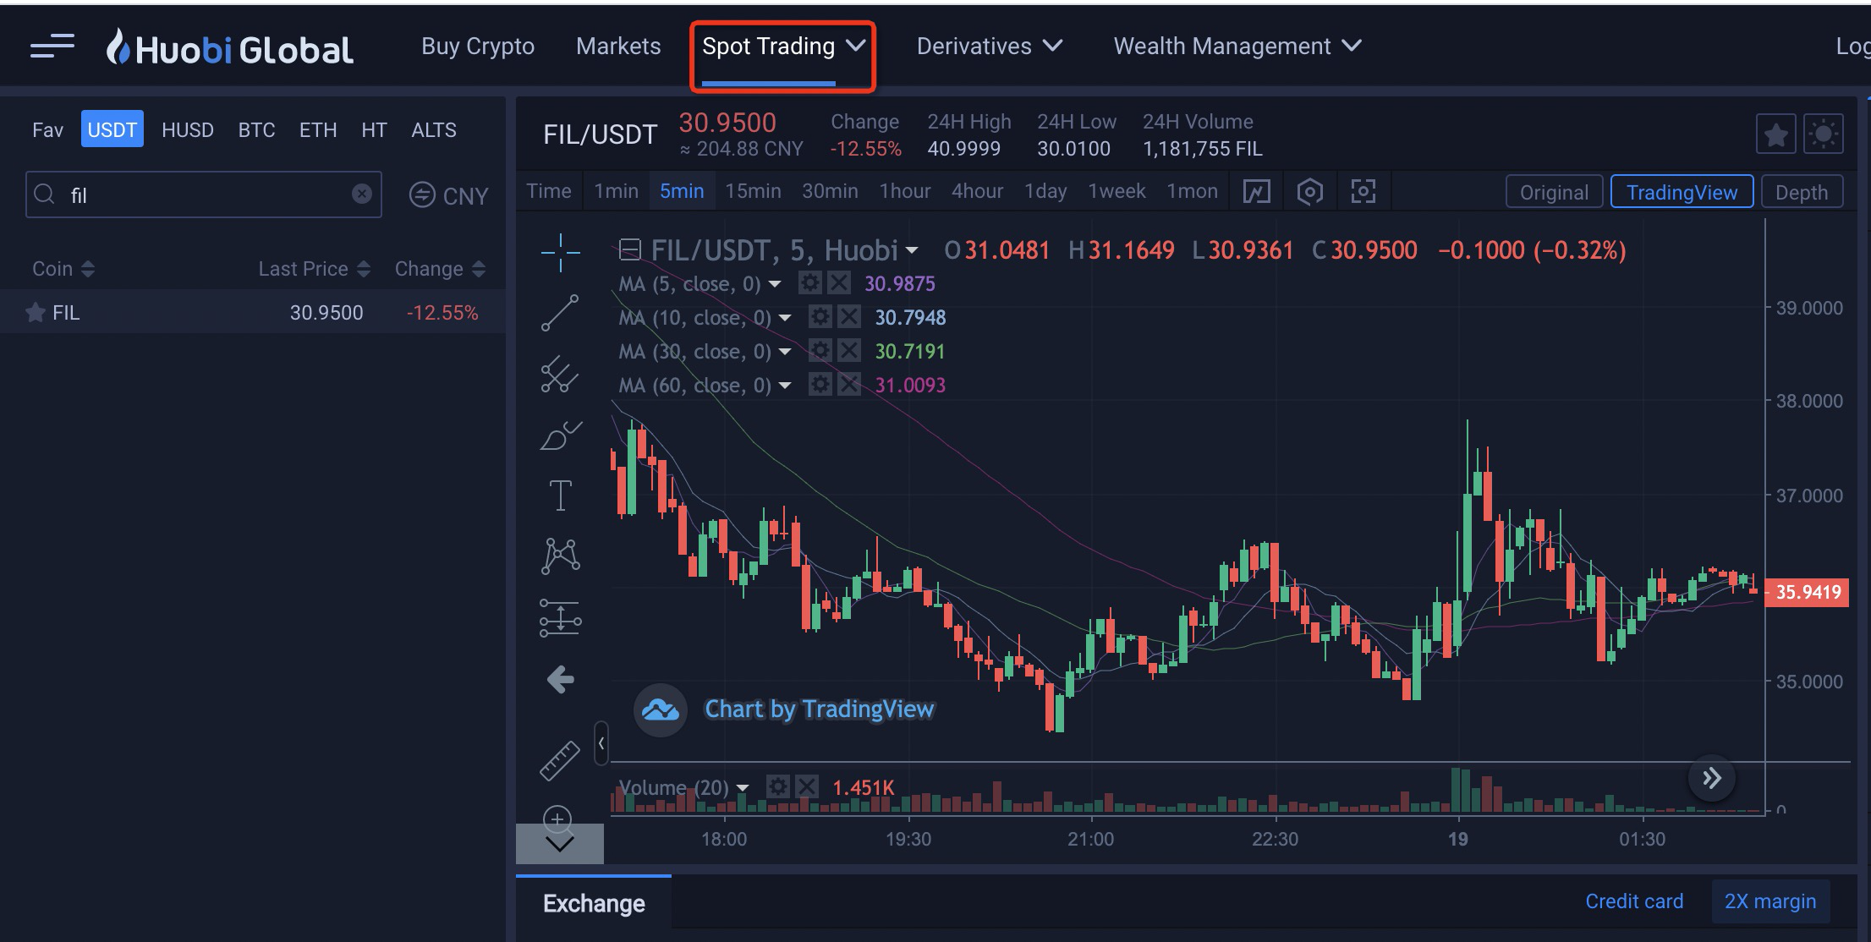Viewport: 1871px width, 942px height.
Task: Toggle FIL favorite star in coin list
Action: (x=36, y=313)
